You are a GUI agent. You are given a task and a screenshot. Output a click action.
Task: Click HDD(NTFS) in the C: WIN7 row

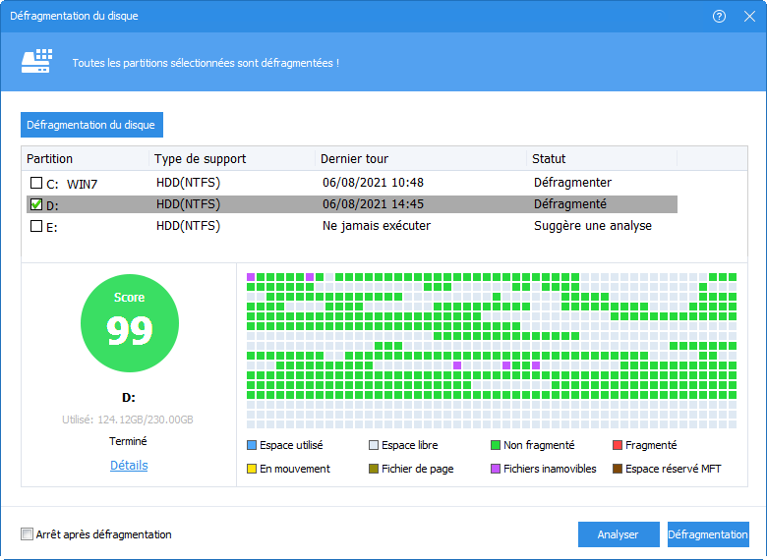click(x=189, y=183)
